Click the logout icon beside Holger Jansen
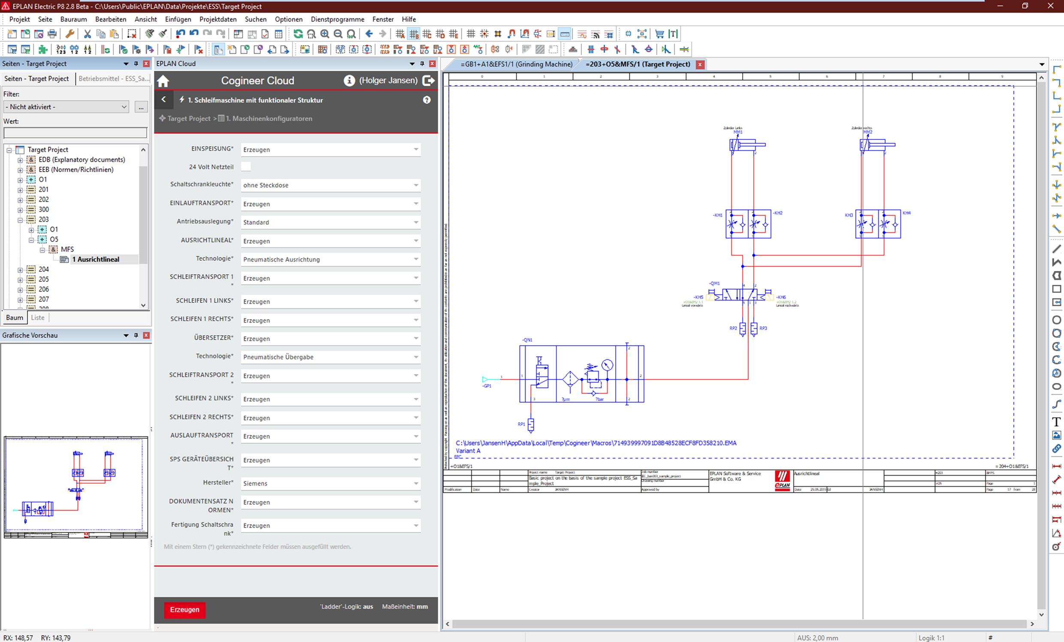 click(x=428, y=80)
